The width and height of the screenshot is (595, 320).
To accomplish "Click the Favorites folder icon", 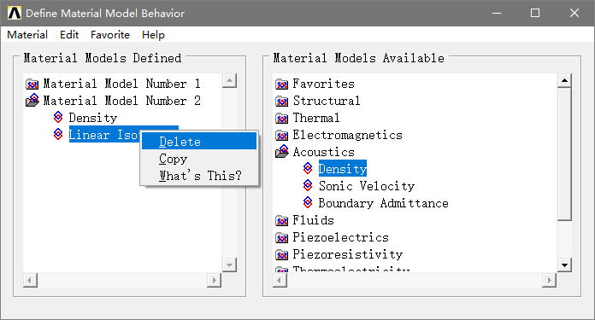I will [281, 84].
